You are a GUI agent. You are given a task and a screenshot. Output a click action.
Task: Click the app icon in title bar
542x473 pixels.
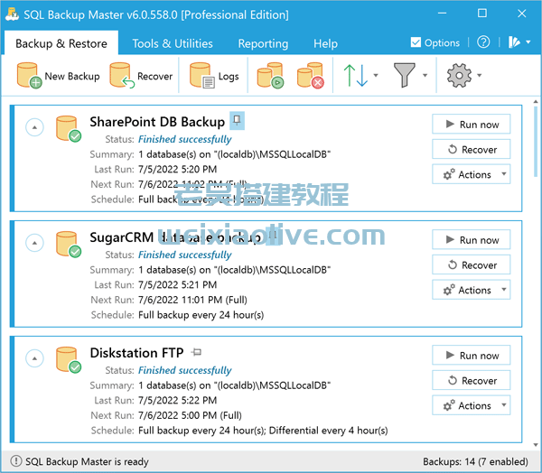pos(12,14)
